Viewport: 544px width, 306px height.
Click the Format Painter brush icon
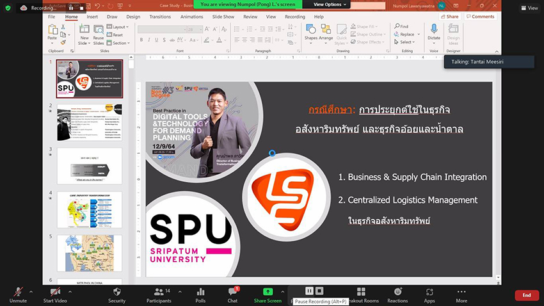63,42
